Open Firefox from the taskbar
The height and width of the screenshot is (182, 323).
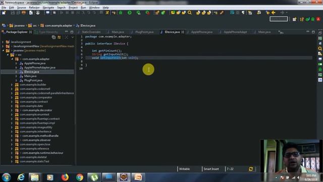point(65,177)
